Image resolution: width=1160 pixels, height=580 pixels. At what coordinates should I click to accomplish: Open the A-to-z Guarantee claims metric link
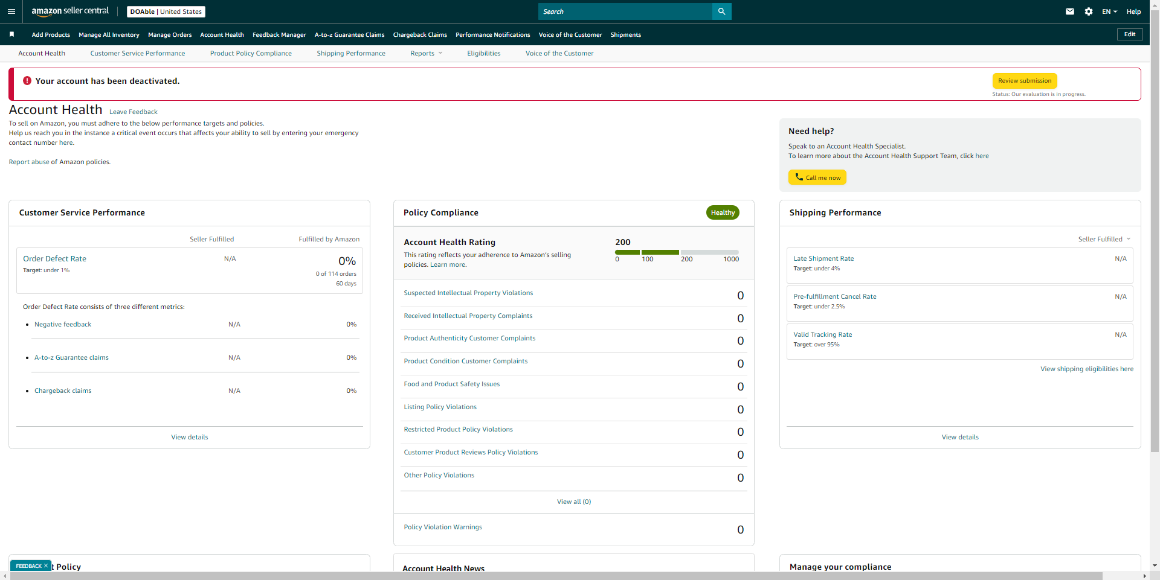tap(71, 357)
